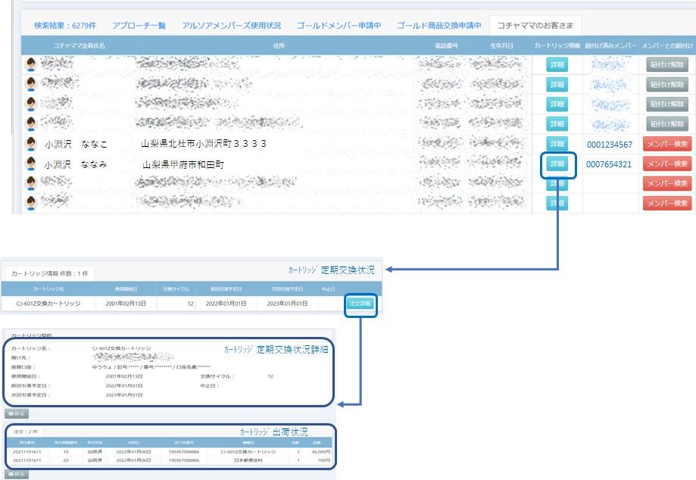Open linked member number 0007654321
The height and width of the screenshot is (480, 696).
[x=609, y=164]
